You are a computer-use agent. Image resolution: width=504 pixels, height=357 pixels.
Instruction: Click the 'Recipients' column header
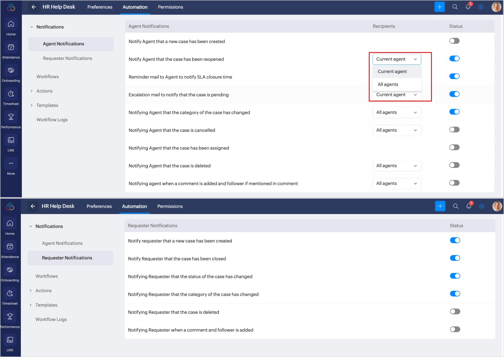point(384,26)
